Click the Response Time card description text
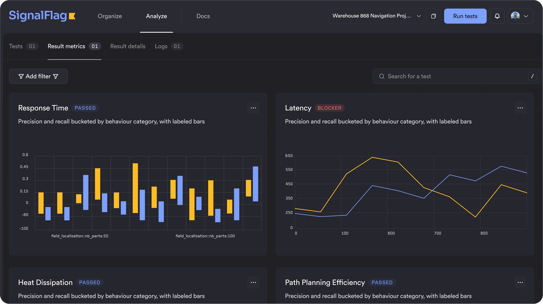Image resolution: width=543 pixels, height=304 pixels. coord(111,122)
